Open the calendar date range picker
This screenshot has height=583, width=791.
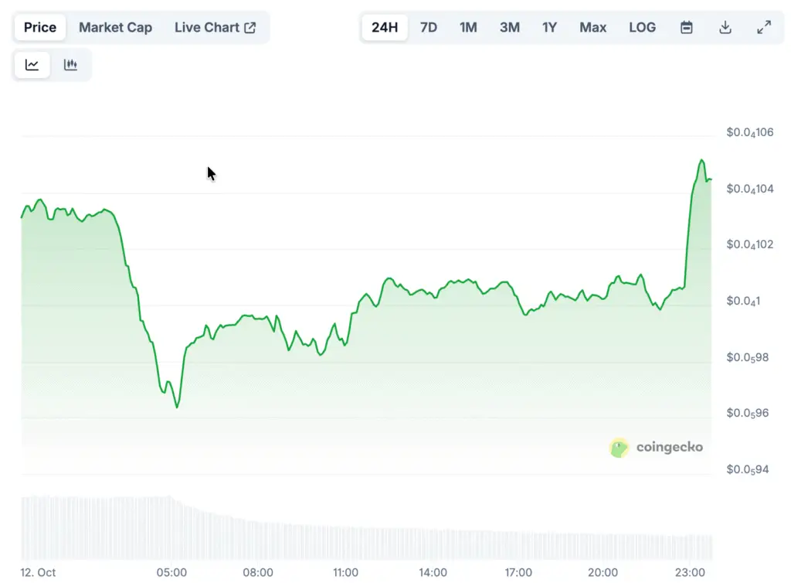(686, 28)
